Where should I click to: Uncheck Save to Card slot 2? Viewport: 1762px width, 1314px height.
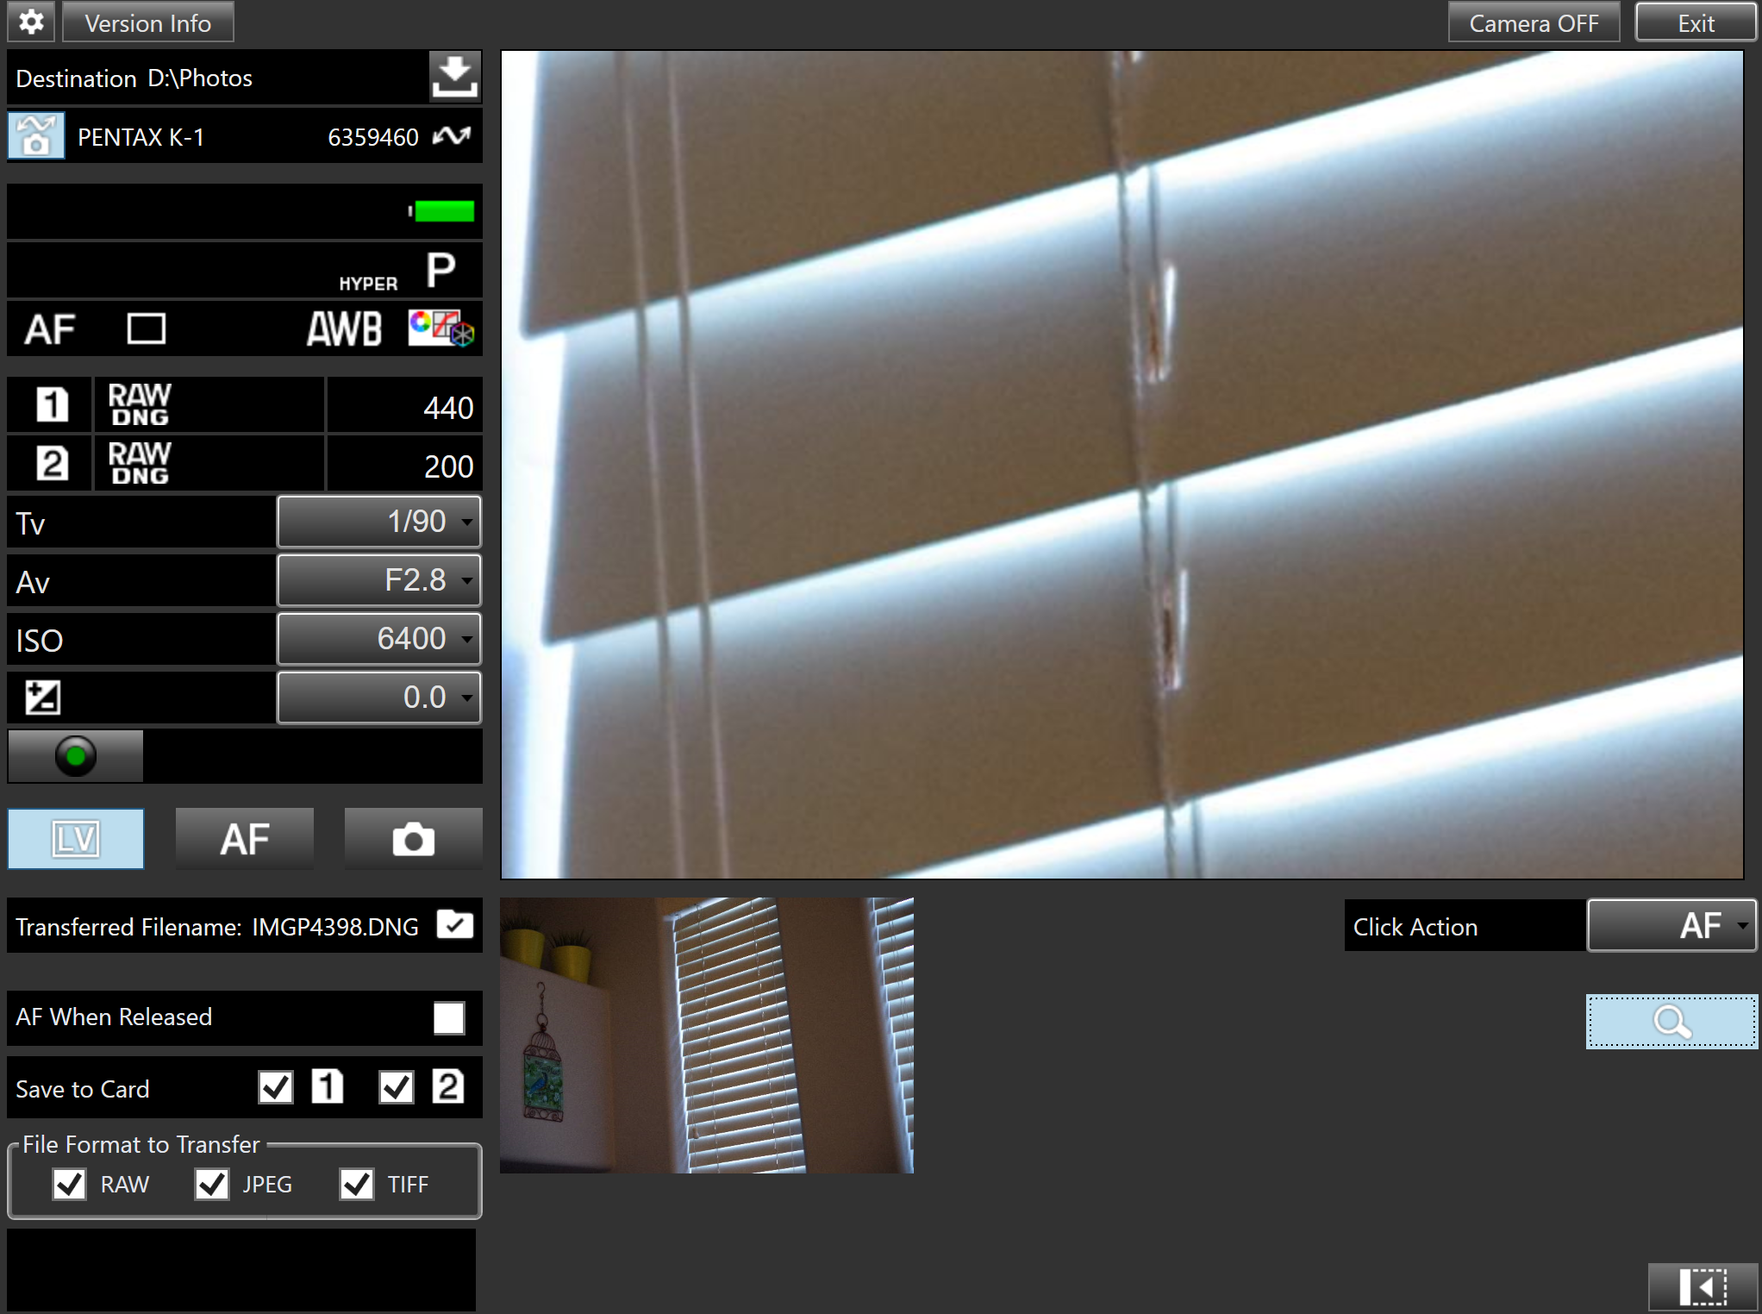coord(397,1087)
